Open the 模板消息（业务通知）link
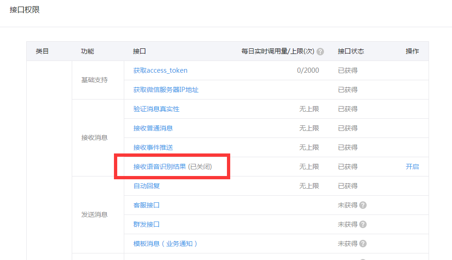This screenshot has height=260, width=452. (166, 244)
